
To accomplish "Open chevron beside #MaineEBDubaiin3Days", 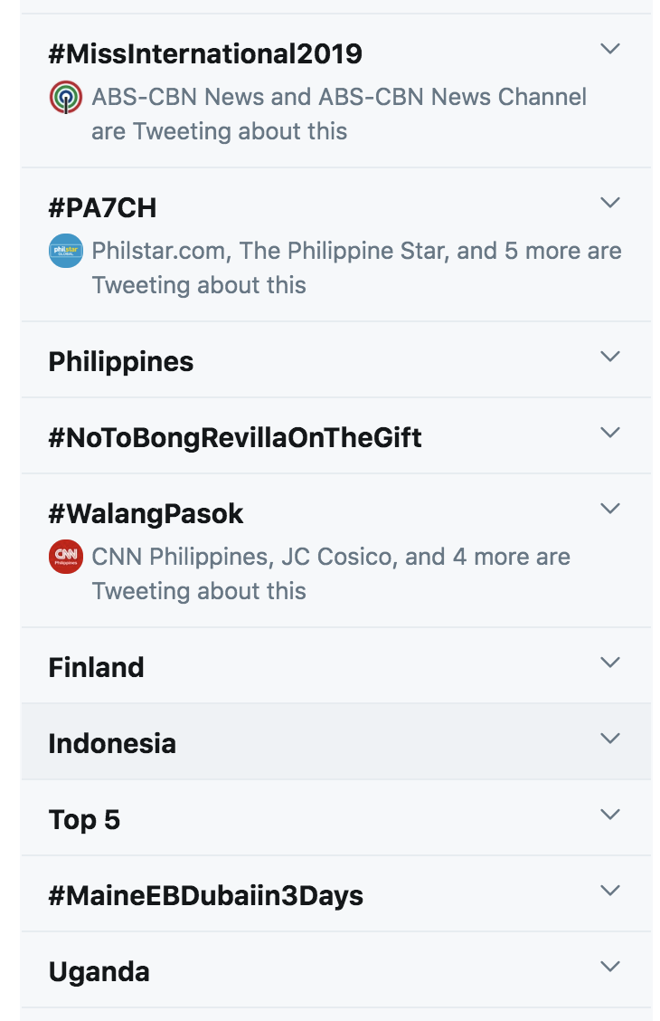I will (x=610, y=890).
